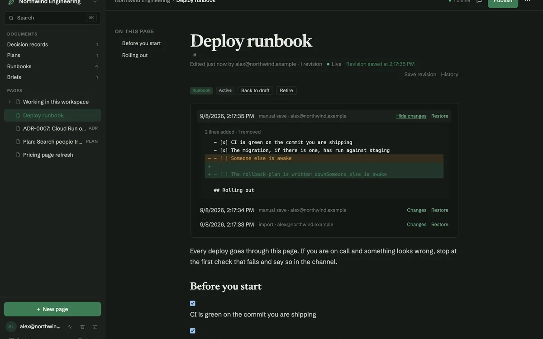Click the page icon of Pricing page refresh

pos(18,155)
